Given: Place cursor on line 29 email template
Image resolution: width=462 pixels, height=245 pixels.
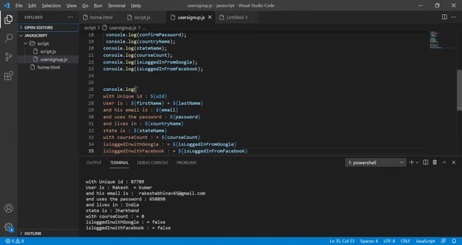Looking at the screenshot, I should pos(166,110).
